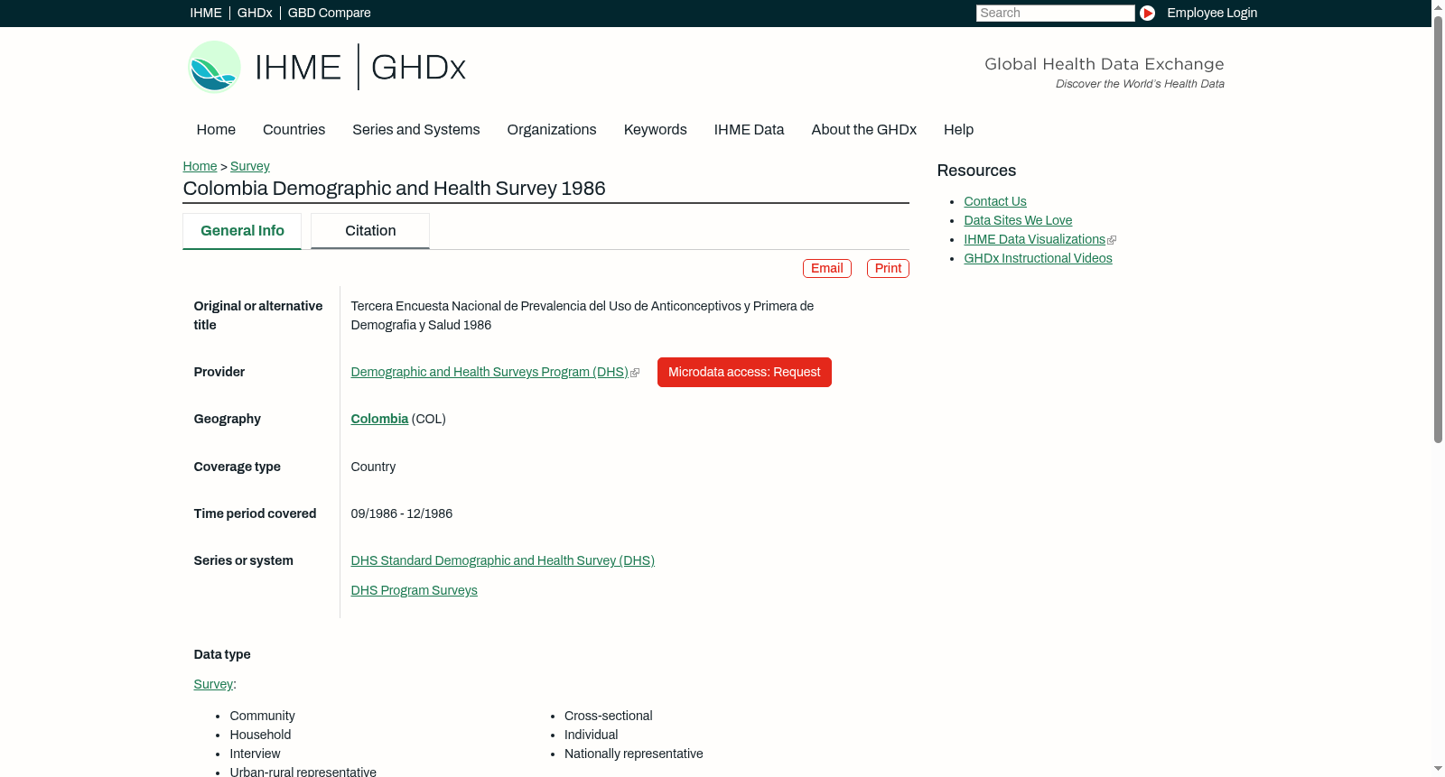Open Contact Us resource link
Screen dimensions: 1445x777
[x=995, y=201]
